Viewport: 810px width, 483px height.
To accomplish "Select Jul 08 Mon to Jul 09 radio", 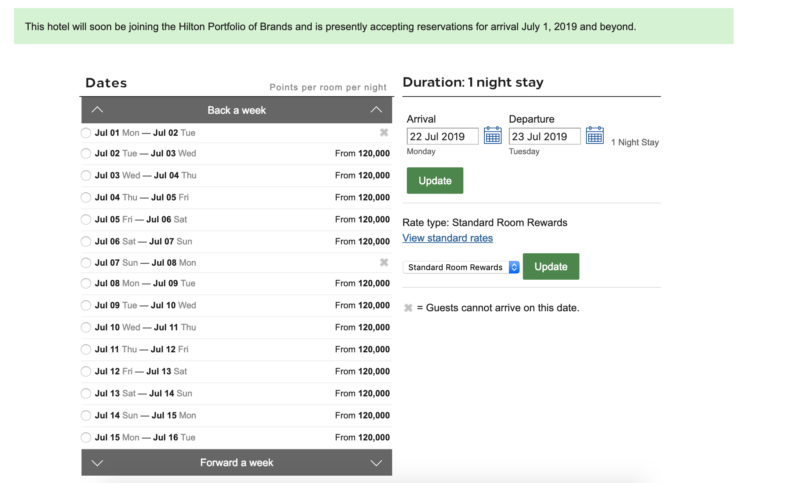I will (x=86, y=283).
